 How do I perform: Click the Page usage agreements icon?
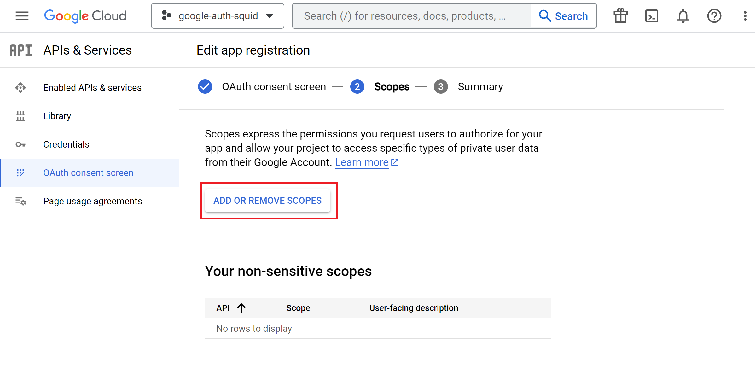(21, 201)
